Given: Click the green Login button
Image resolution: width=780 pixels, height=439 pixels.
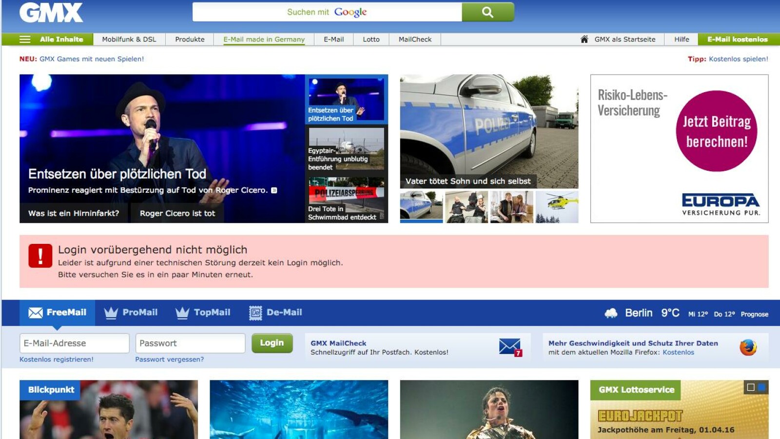Looking at the screenshot, I should pos(272,343).
